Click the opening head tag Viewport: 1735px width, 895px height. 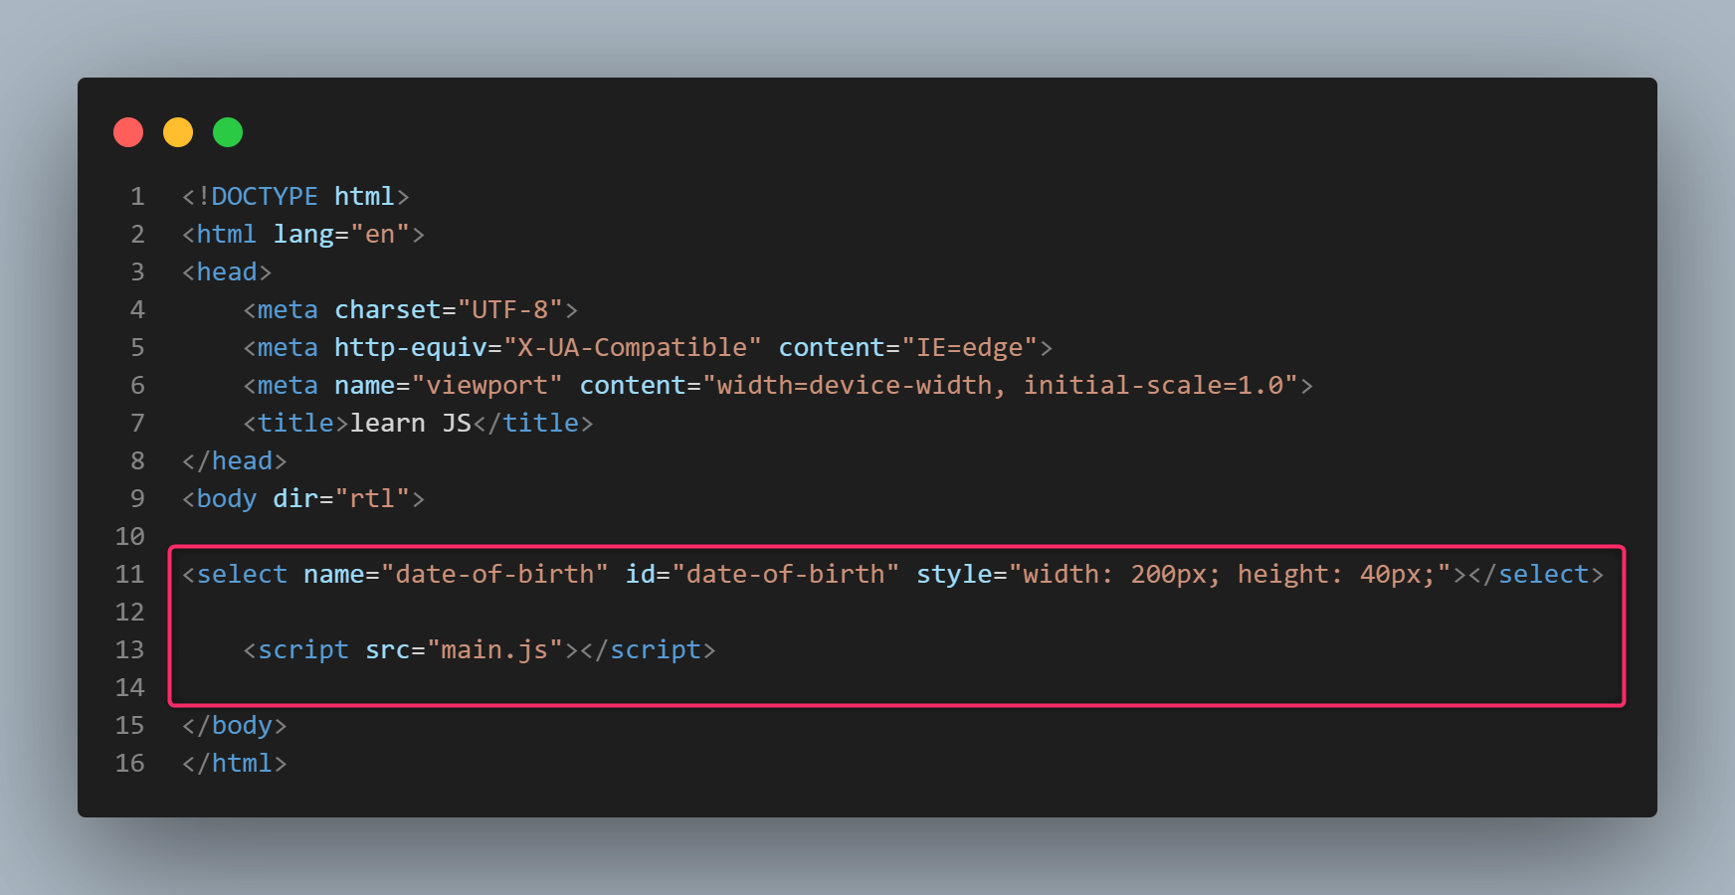pyautogui.click(x=227, y=272)
